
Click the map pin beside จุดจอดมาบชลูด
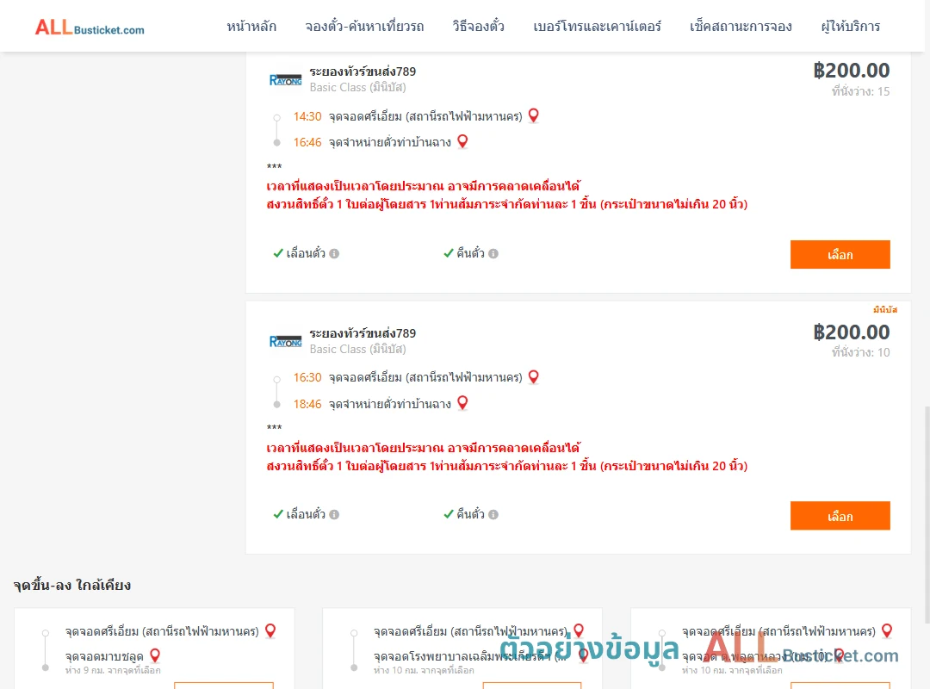click(x=155, y=655)
